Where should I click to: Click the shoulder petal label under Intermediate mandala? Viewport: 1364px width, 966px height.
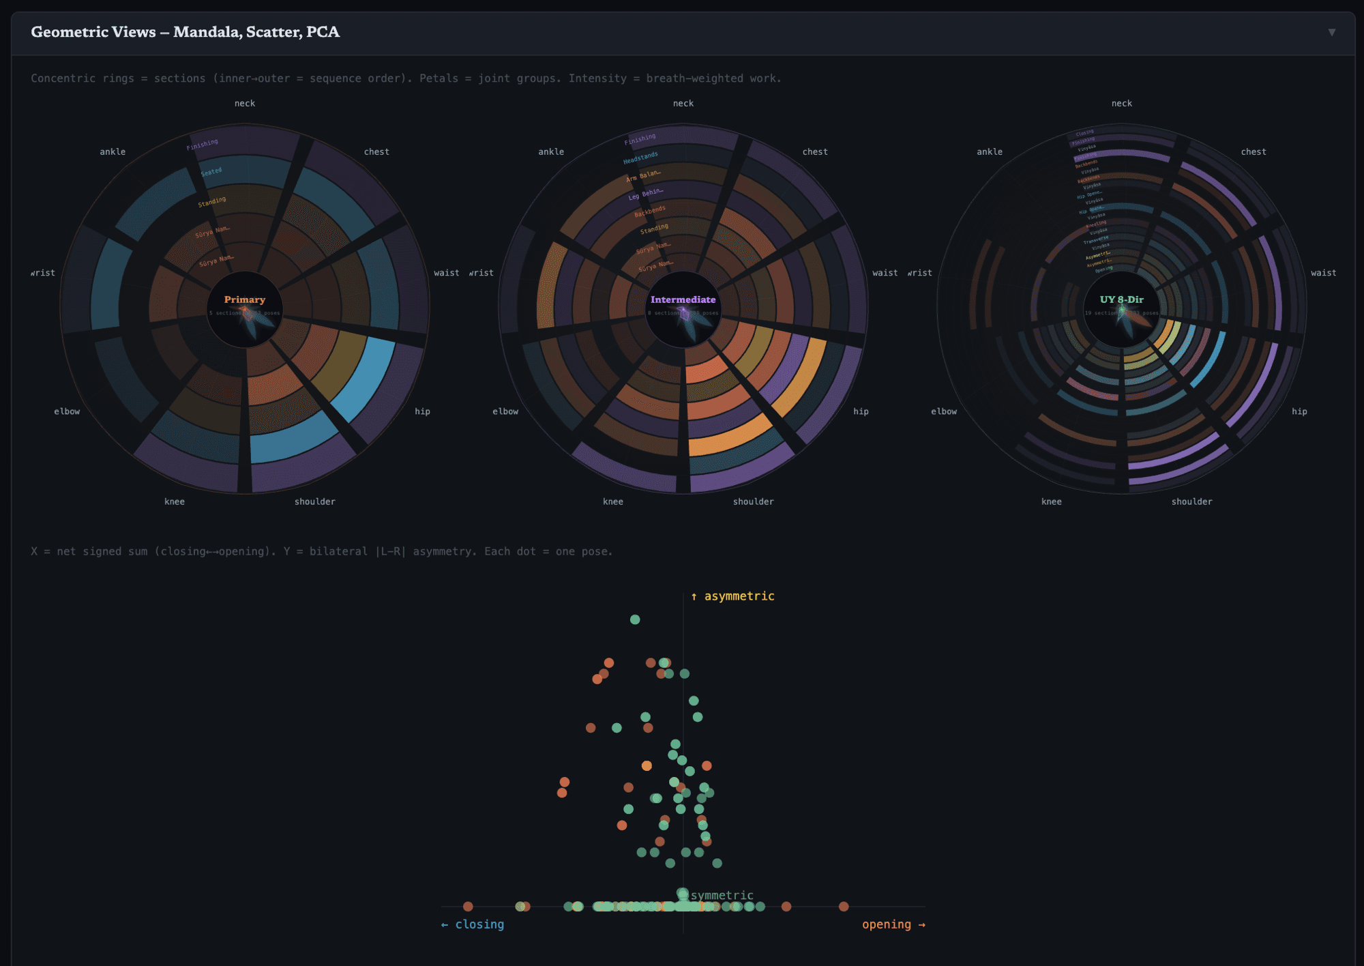(x=753, y=501)
